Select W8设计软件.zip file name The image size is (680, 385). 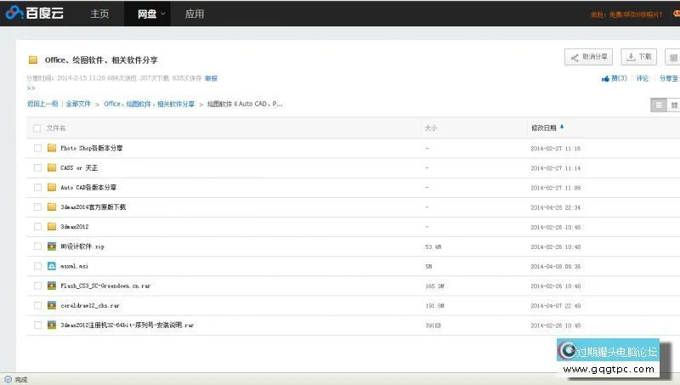click(82, 246)
